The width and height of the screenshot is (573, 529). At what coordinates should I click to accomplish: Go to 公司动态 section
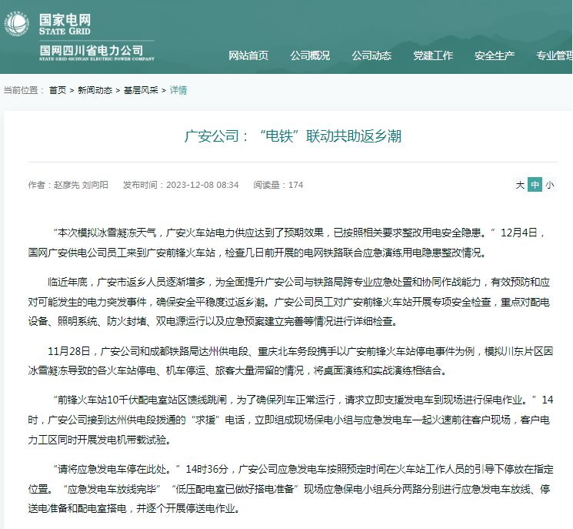tap(371, 55)
